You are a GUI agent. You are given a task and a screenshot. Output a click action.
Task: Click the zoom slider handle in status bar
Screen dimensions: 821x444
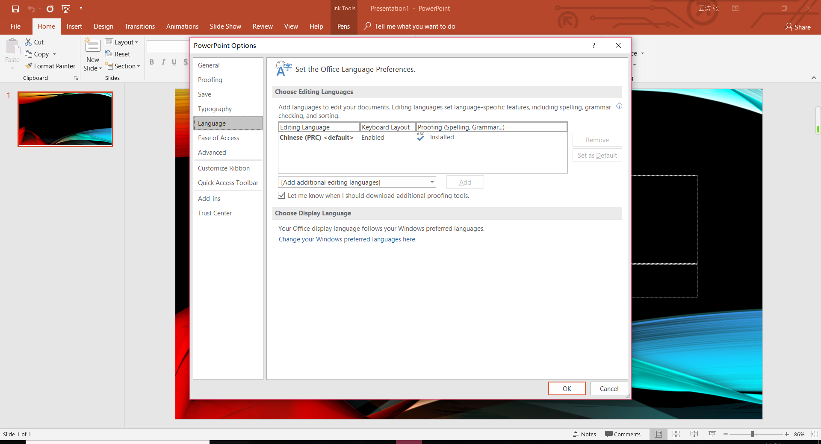(753, 434)
